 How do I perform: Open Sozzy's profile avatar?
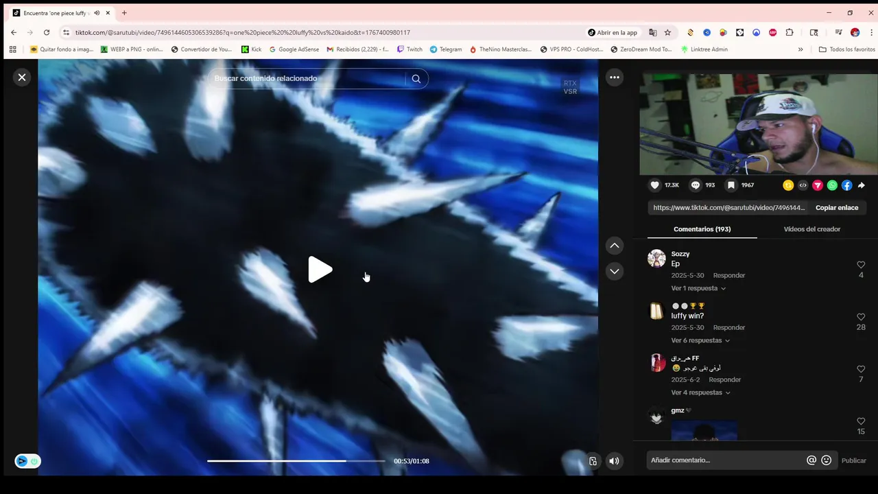click(x=656, y=259)
